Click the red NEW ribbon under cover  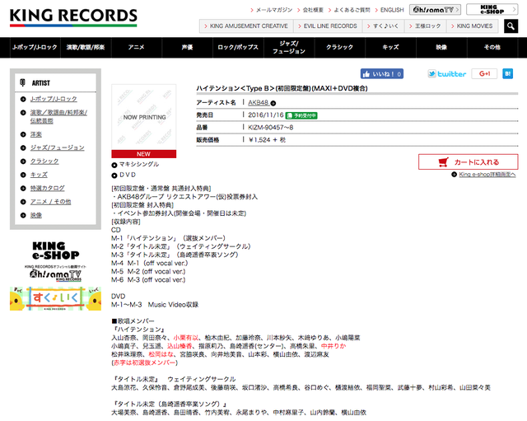[x=144, y=154]
